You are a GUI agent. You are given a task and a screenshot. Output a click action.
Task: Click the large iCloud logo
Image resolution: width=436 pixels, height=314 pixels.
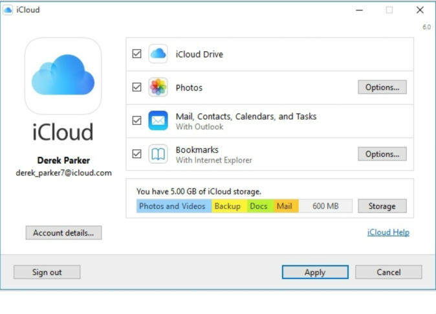[x=63, y=76]
